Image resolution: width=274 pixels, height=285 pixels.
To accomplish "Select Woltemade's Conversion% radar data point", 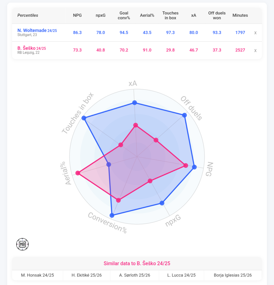I will coord(112,215).
